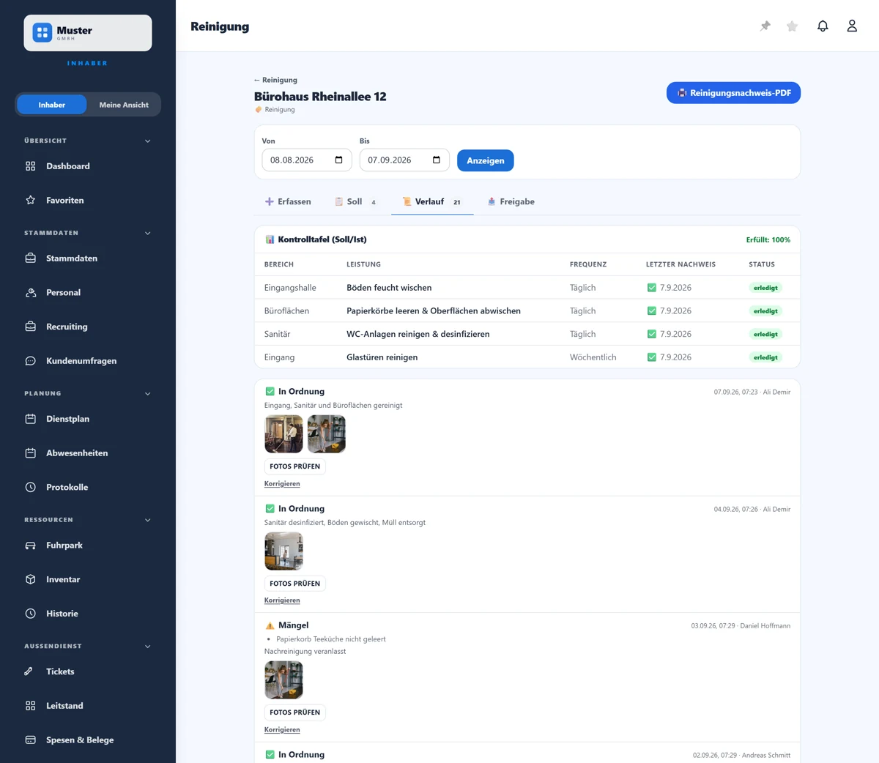Image resolution: width=879 pixels, height=763 pixels.
Task: Open the Freigabe tab
Action: coord(511,201)
